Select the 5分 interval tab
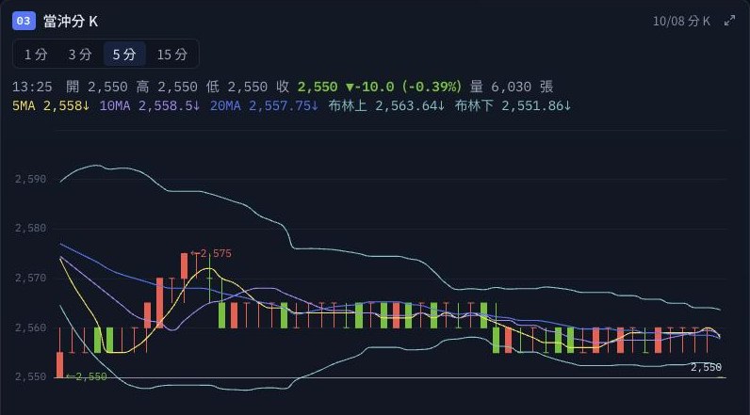Screen dimensions: 750x415 point(124,55)
